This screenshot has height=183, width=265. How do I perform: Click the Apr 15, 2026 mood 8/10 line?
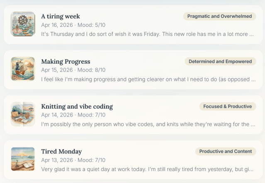tap(73, 70)
